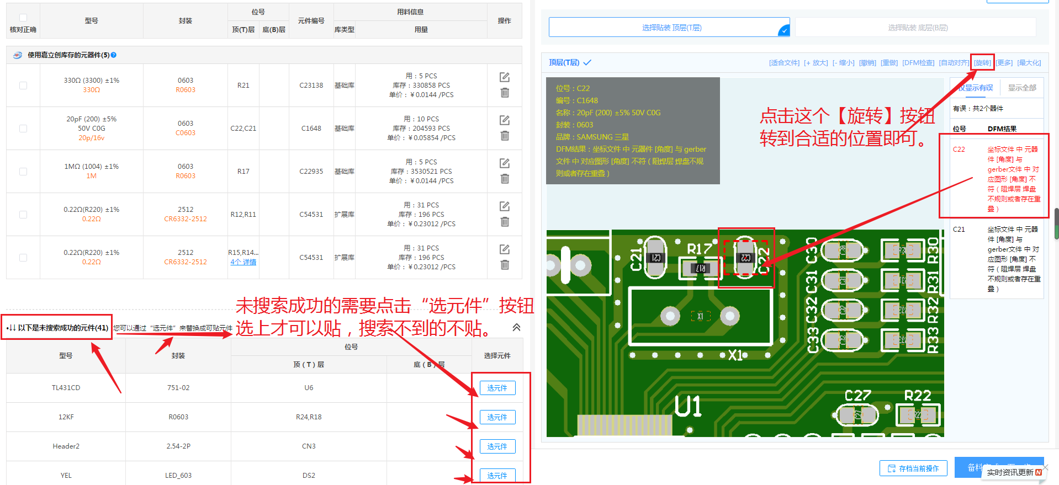Screen dimensions: 1059x485
Task: Click the 330Ω orange value label
Action: (x=92, y=90)
